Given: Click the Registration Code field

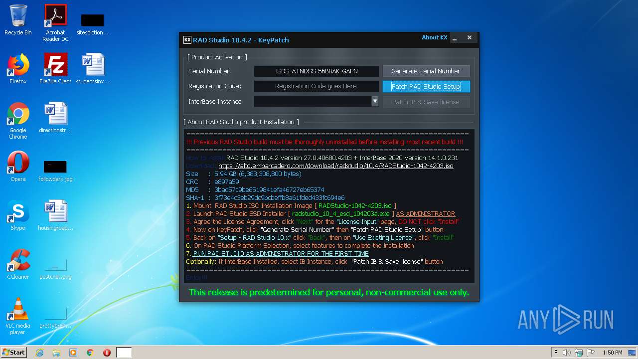Looking at the screenshot, I should tap(316, 86).
